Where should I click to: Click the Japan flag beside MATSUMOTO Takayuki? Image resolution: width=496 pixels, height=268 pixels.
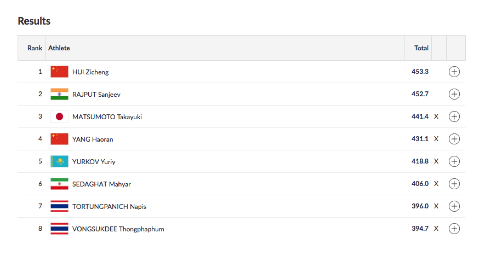59,116
